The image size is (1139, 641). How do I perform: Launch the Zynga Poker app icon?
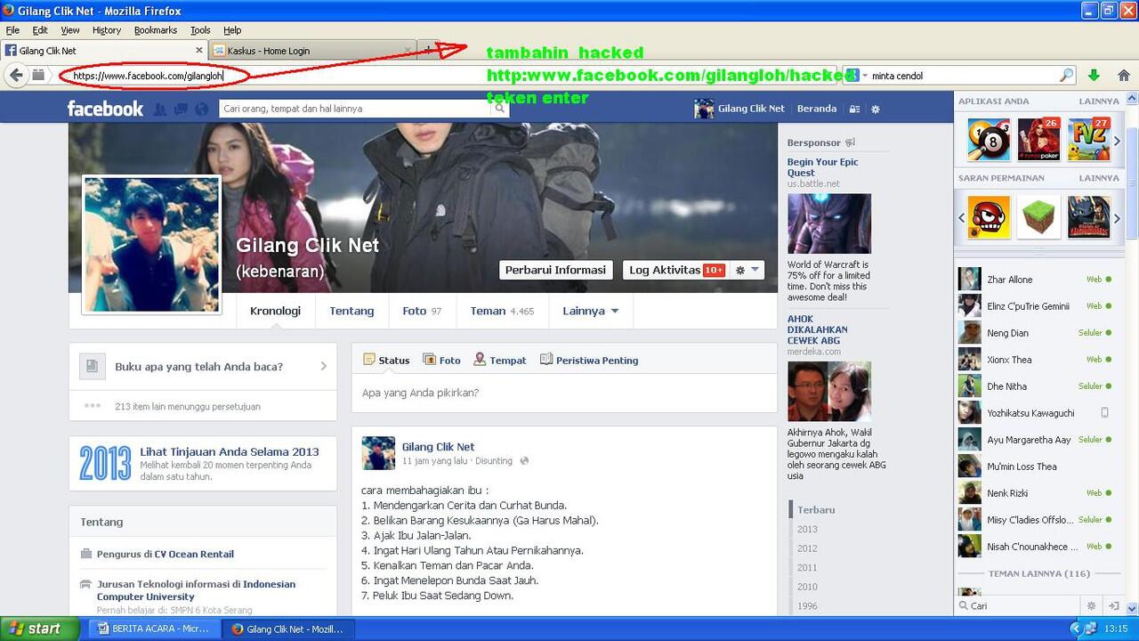coord(1038,139)
